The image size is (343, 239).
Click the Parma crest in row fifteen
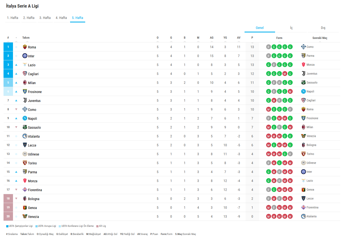point(25,172)
